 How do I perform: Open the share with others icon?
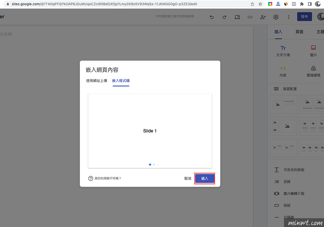pos(263,17)
